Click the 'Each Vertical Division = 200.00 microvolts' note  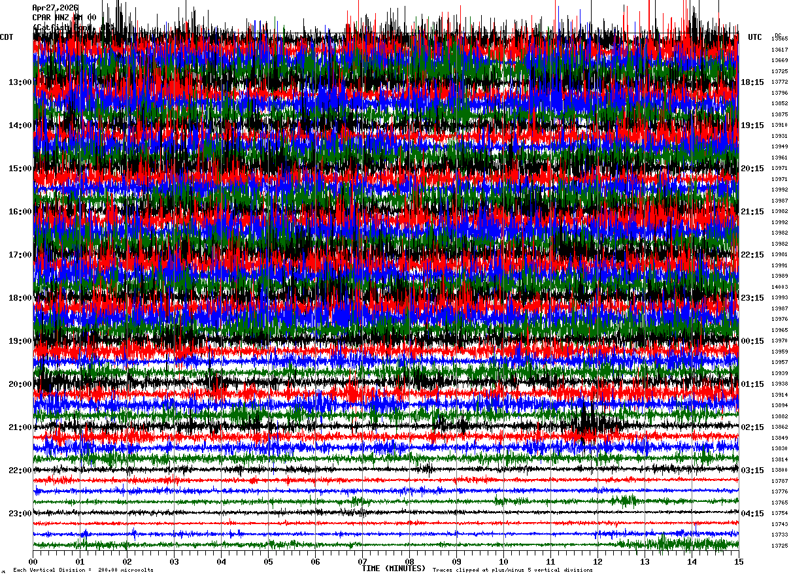83,571
